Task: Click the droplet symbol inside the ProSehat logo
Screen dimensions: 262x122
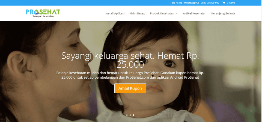Action: tap(36, 12)
